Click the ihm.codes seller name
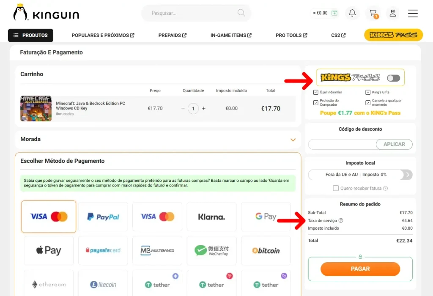Screen dimensions: 433x296 (65, 114)
